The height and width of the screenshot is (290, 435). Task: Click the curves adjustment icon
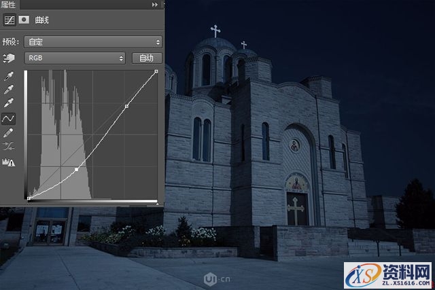[10, 20]
